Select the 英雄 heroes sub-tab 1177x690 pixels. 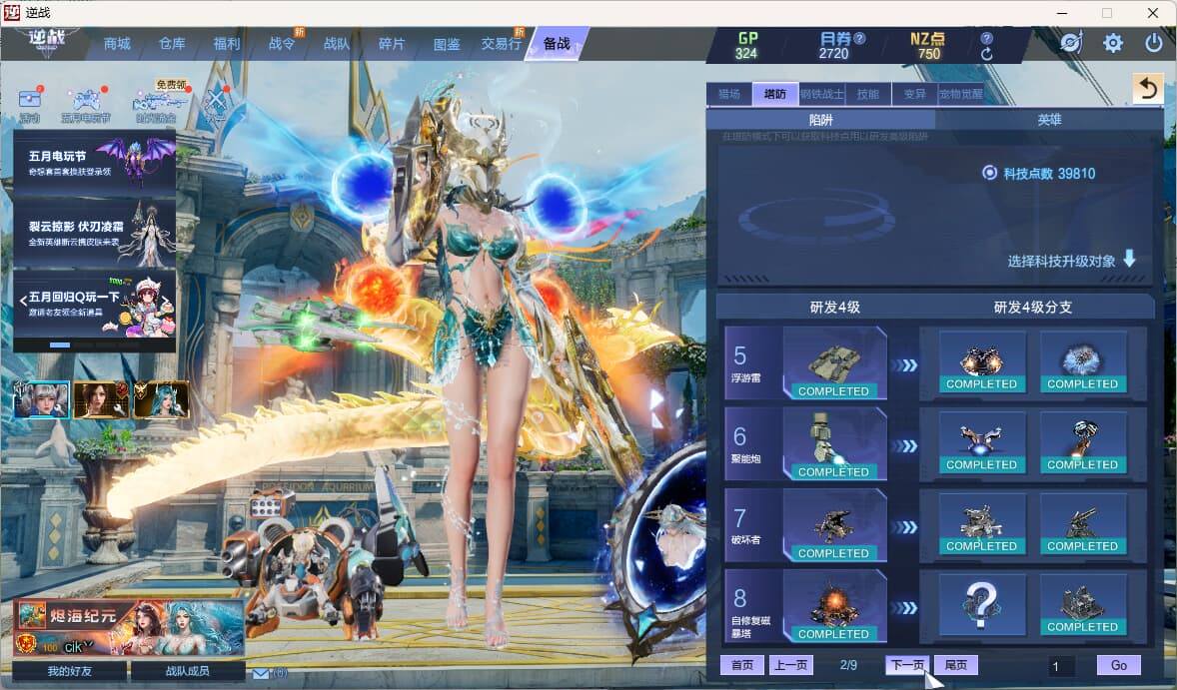click(1049, 119)
